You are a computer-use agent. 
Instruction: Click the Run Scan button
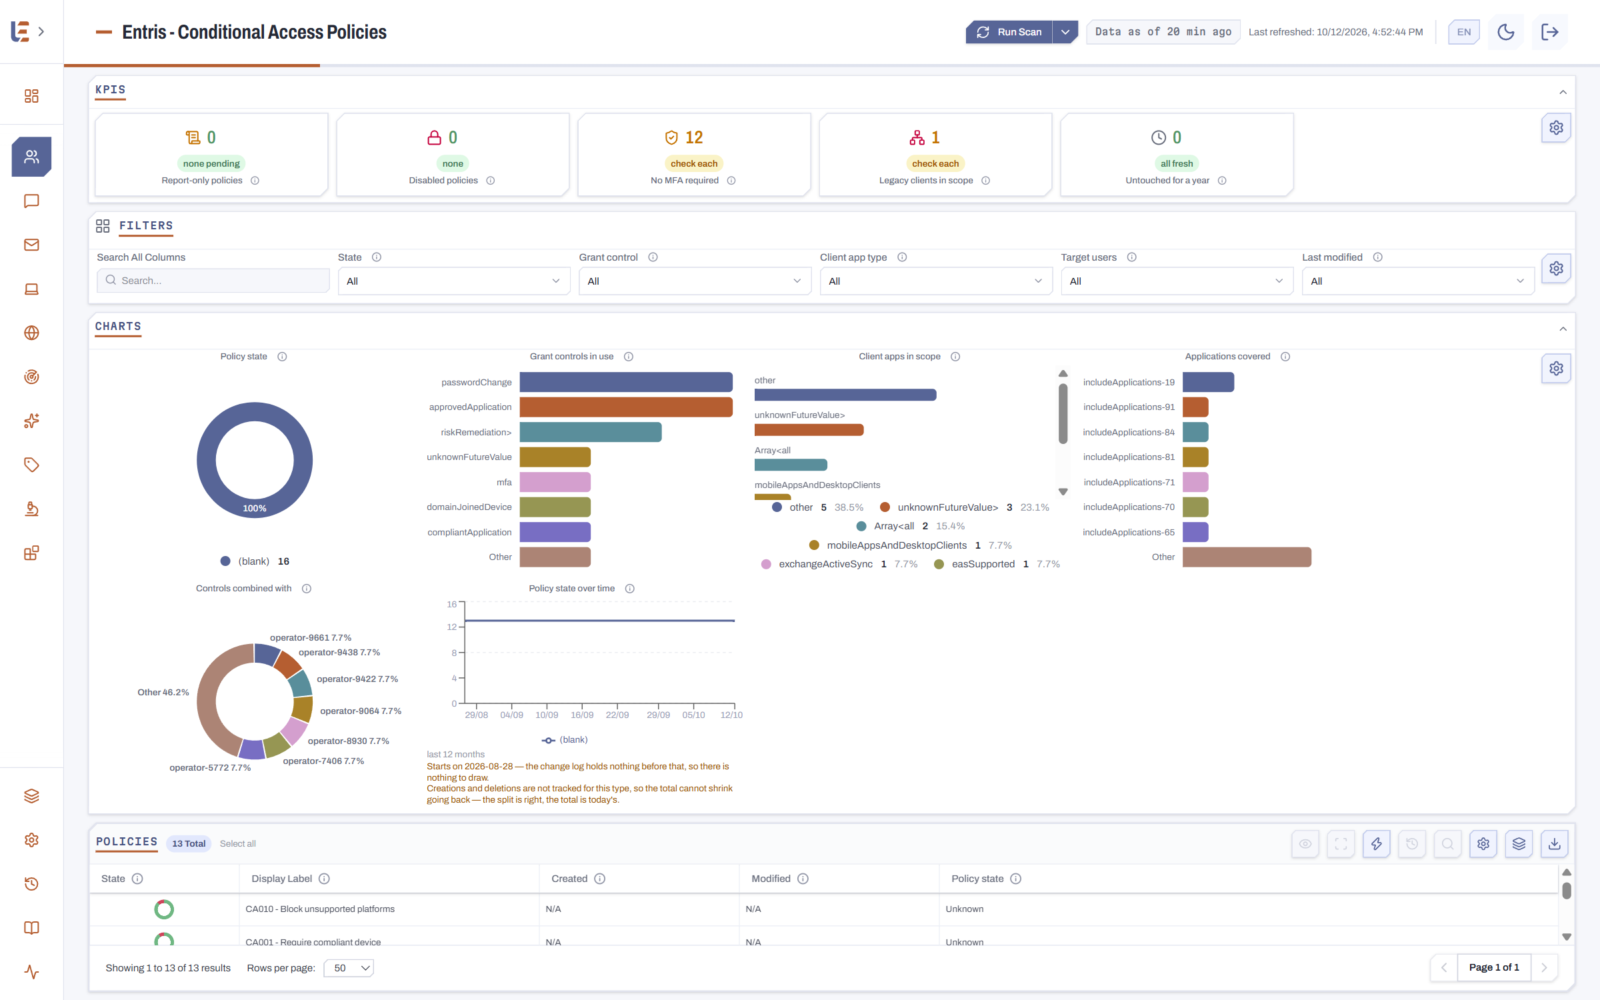tap(1009, 32)
